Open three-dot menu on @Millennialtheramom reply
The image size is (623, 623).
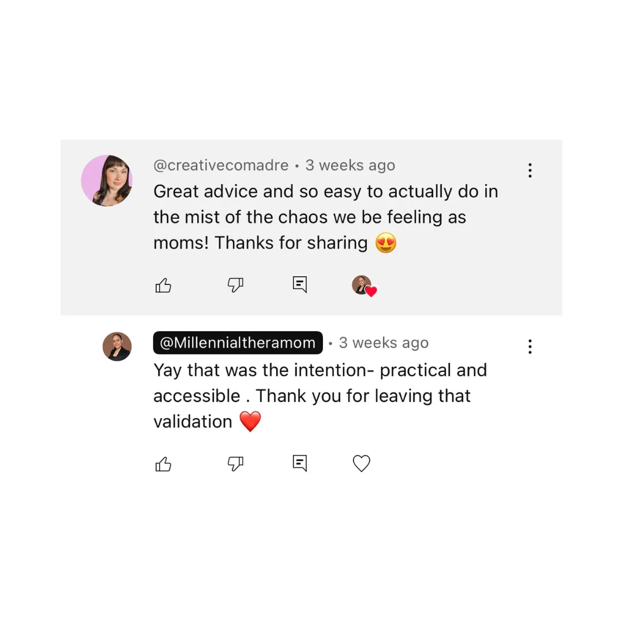click(530, 347)
